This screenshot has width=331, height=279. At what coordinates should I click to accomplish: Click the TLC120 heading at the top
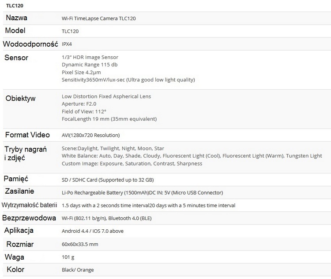click(15, 6)
